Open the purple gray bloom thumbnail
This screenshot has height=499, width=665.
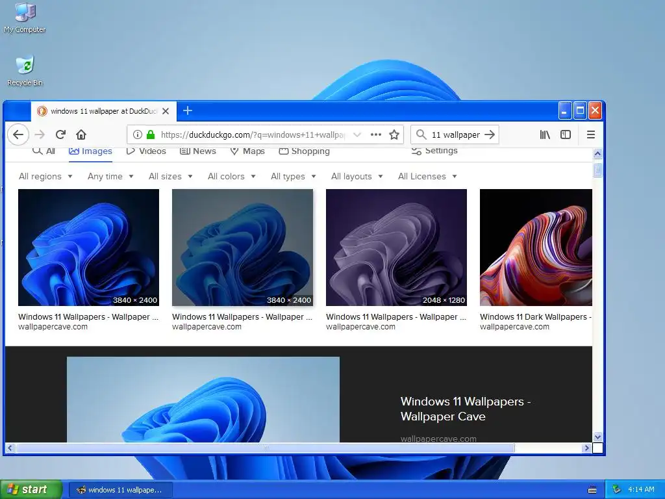tap(397, 248)
